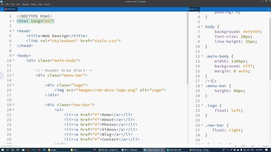Collapse the html tag on line 2

click(14, 21)
